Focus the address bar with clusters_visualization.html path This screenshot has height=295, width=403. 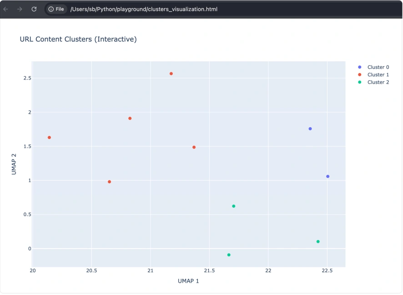click(144, 9)
